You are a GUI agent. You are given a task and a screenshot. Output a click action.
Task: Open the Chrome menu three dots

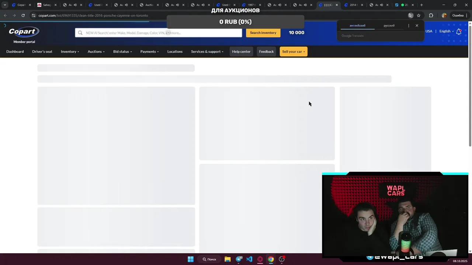pyautogui.click(x=467, y=15)
